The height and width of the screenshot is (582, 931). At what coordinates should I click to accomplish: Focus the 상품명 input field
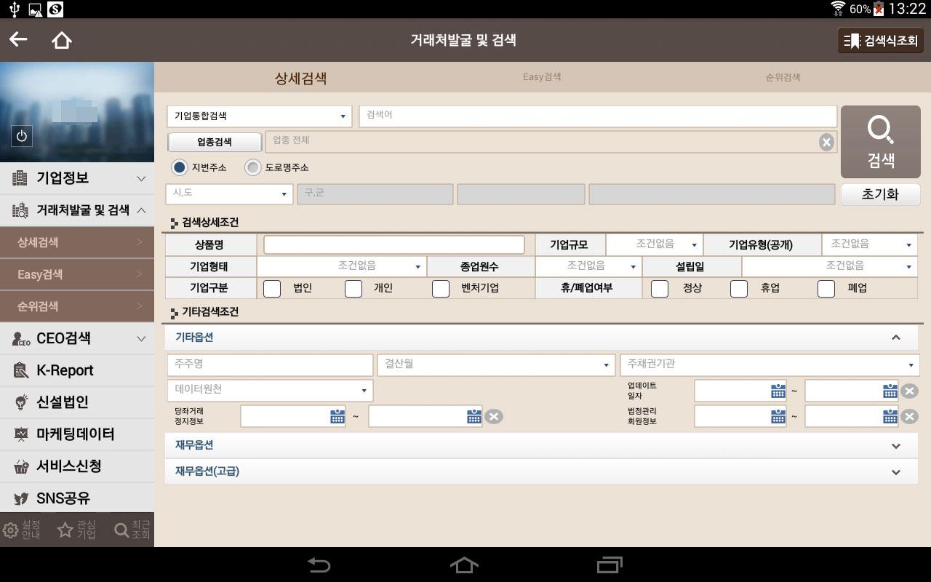click(394, 244)
